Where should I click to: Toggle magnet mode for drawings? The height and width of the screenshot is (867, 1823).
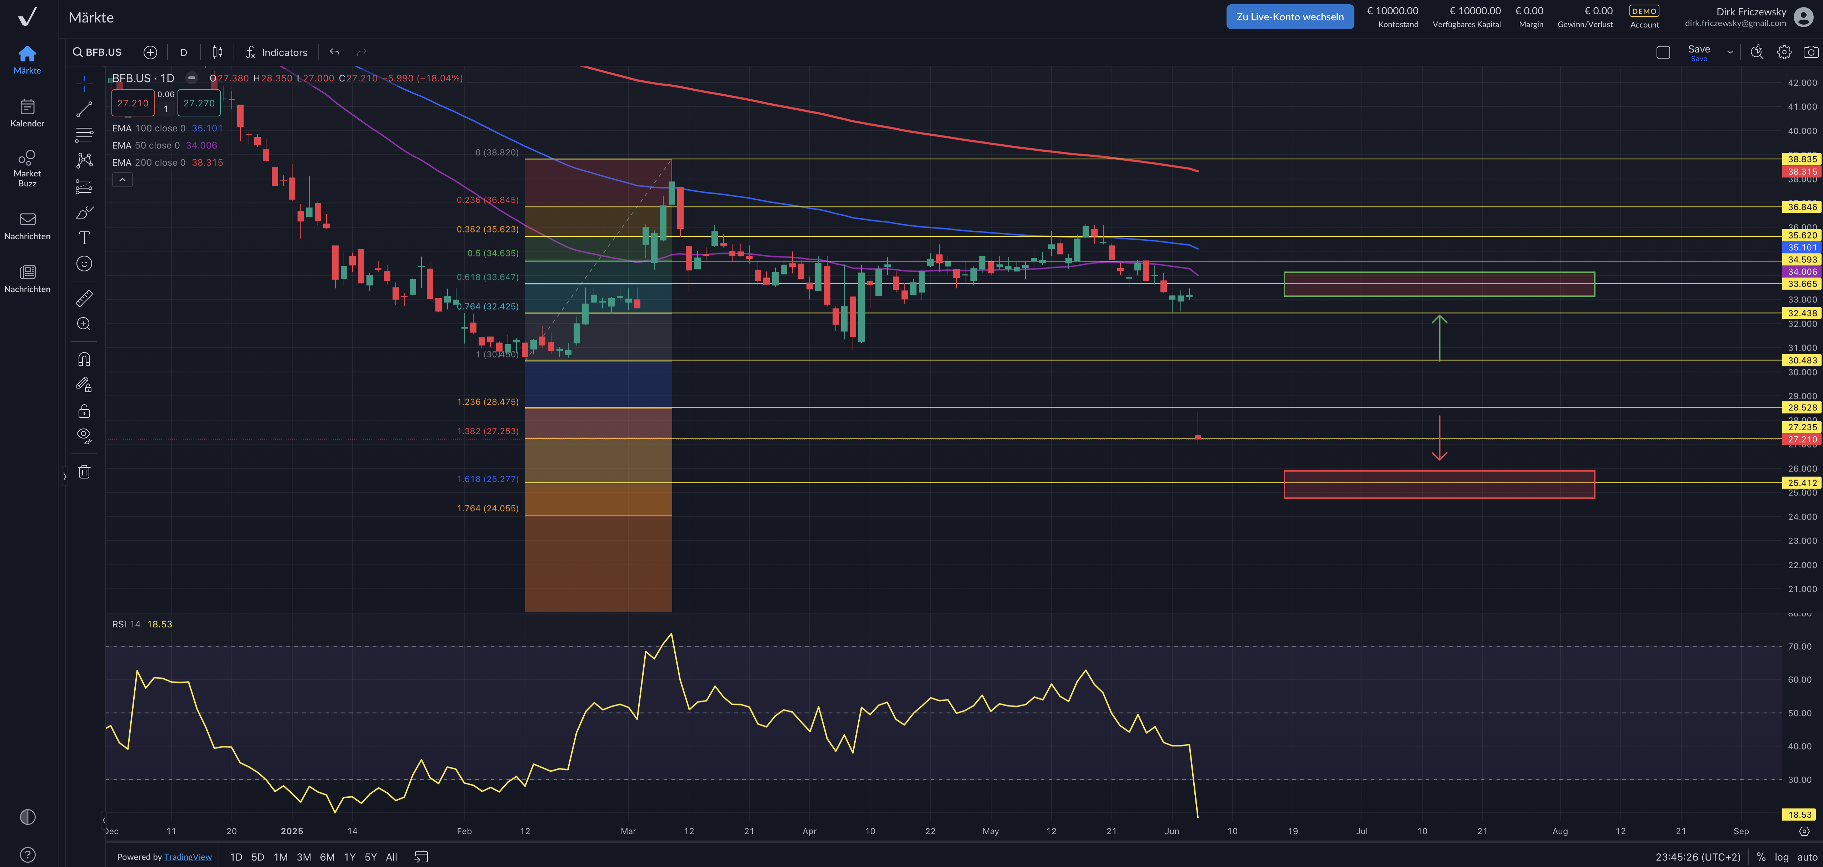coord(84,359)
